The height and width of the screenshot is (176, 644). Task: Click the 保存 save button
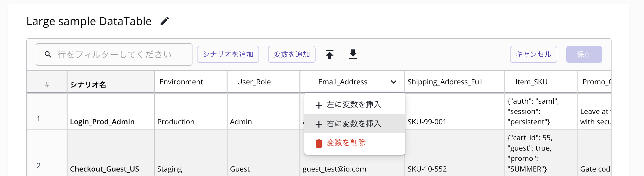[x=584, y=54]
